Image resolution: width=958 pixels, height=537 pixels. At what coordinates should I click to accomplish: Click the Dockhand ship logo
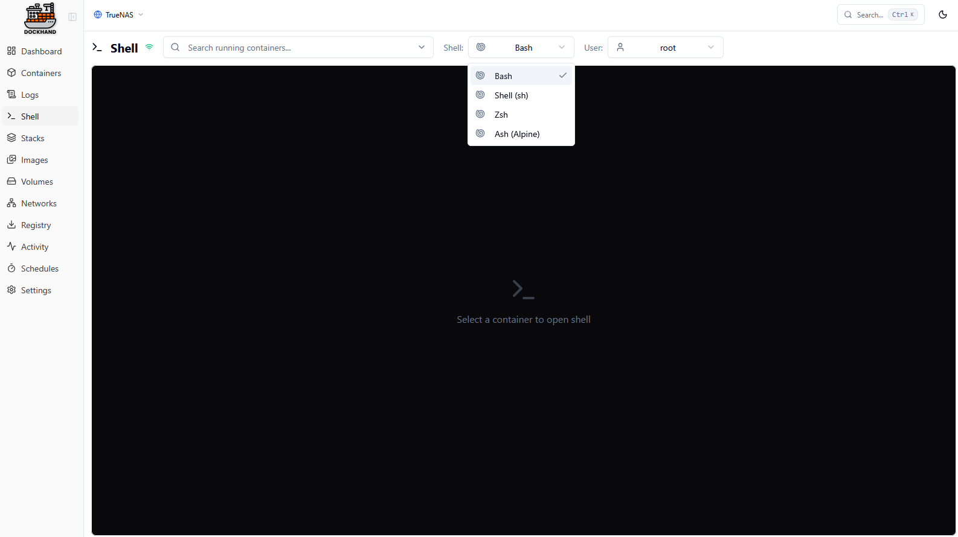[x=40, y=18]
